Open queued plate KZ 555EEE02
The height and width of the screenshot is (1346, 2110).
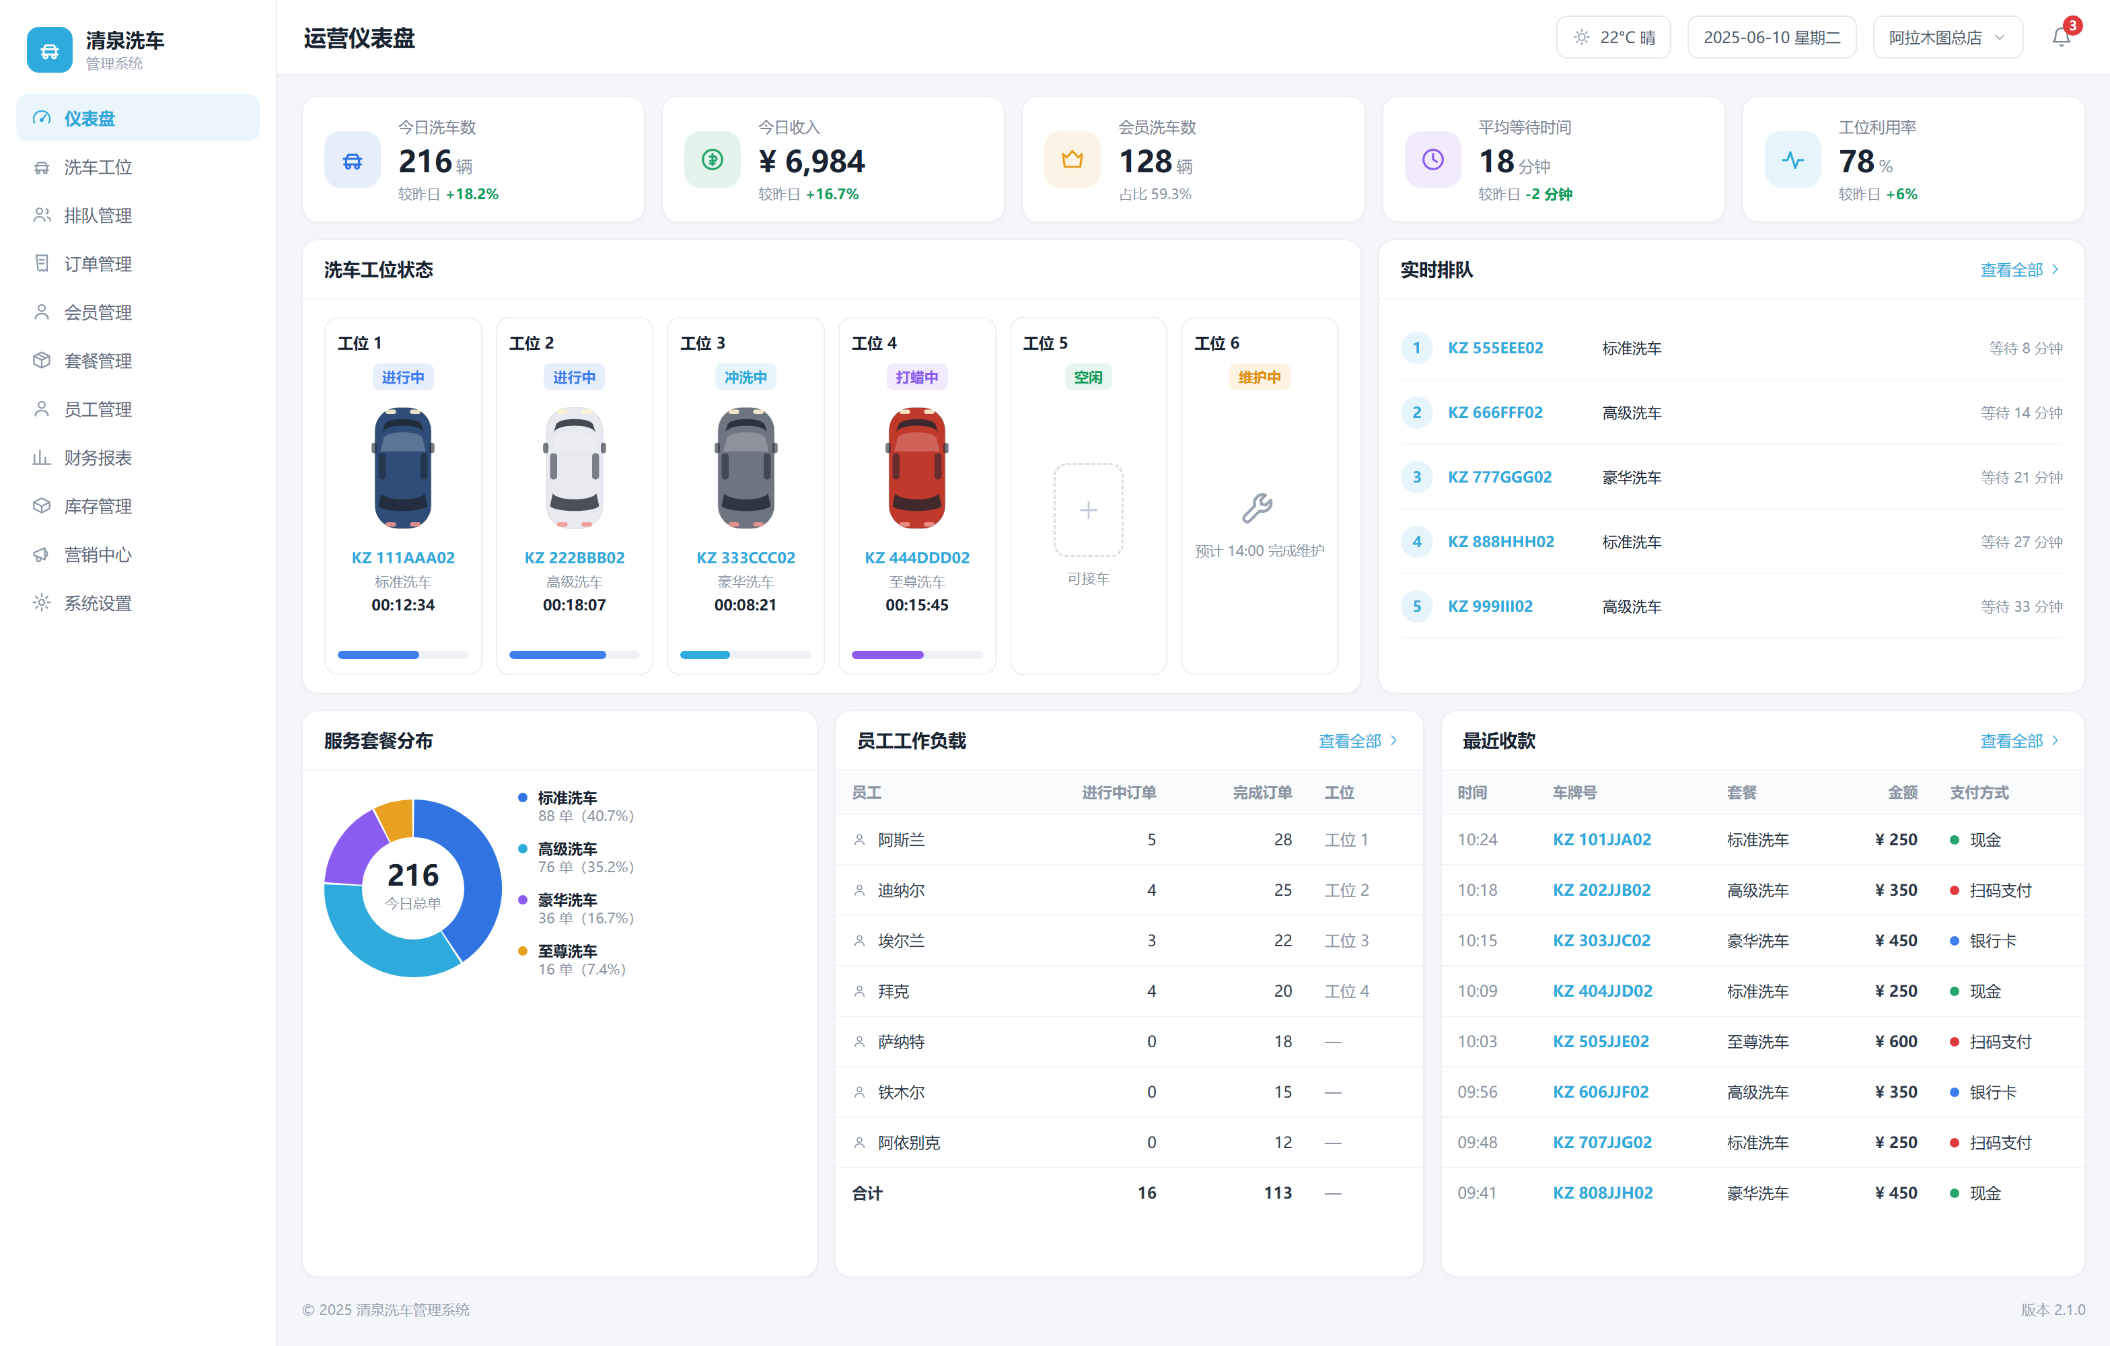(x=1495, y=348)
